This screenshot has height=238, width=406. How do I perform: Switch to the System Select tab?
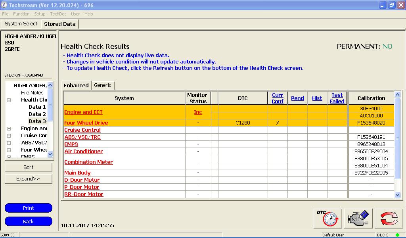point(21,24)
